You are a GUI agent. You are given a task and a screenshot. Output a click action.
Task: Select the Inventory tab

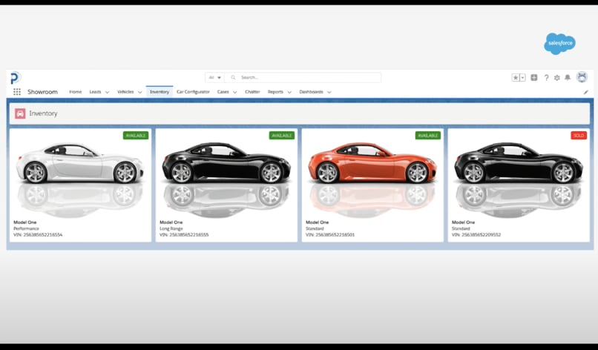pyautogui.click(x=160, y=92)
